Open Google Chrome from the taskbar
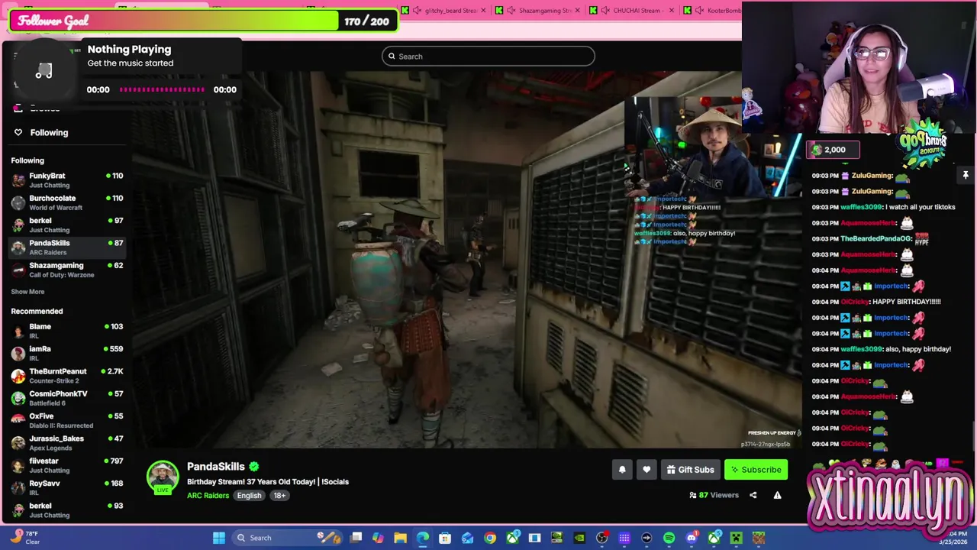The width and height of the screenshot is (977, 550). click(x=490, y=538)
